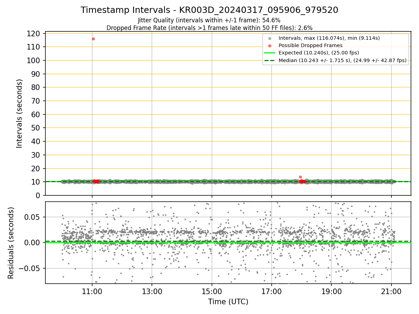
Task: Click the '13:00' x-axis tick label
Action: click(x=152, y=292)
